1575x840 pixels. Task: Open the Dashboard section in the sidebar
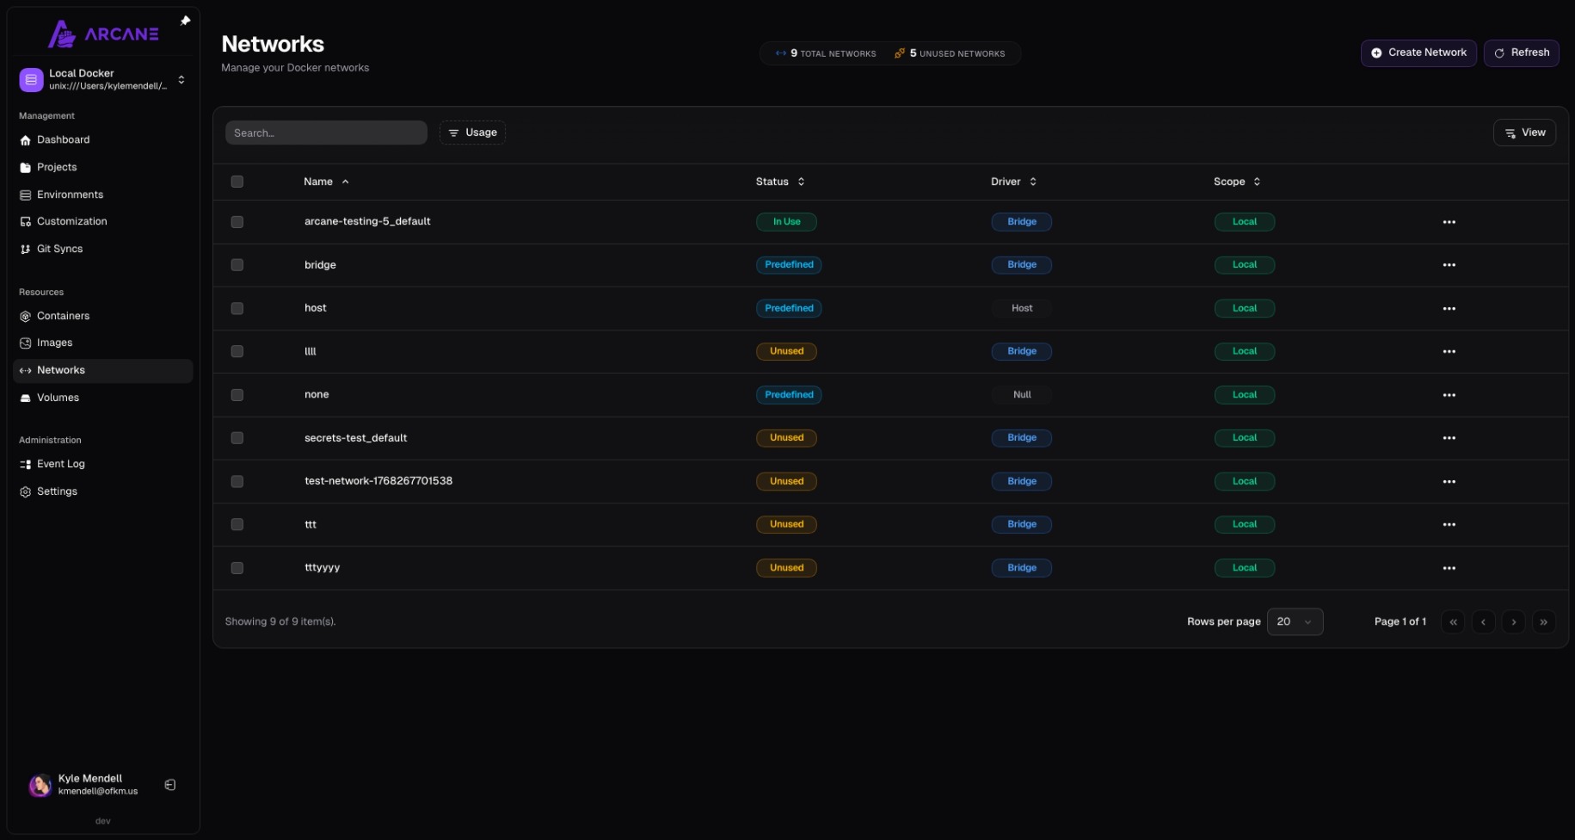click(x=63, y=139)
